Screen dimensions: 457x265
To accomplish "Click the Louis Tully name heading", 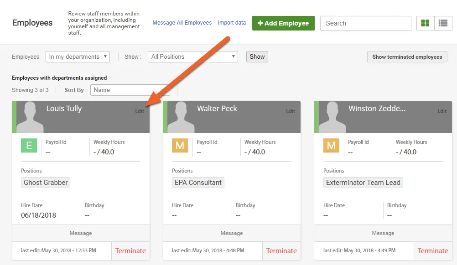I will click(x=64, y=108).
